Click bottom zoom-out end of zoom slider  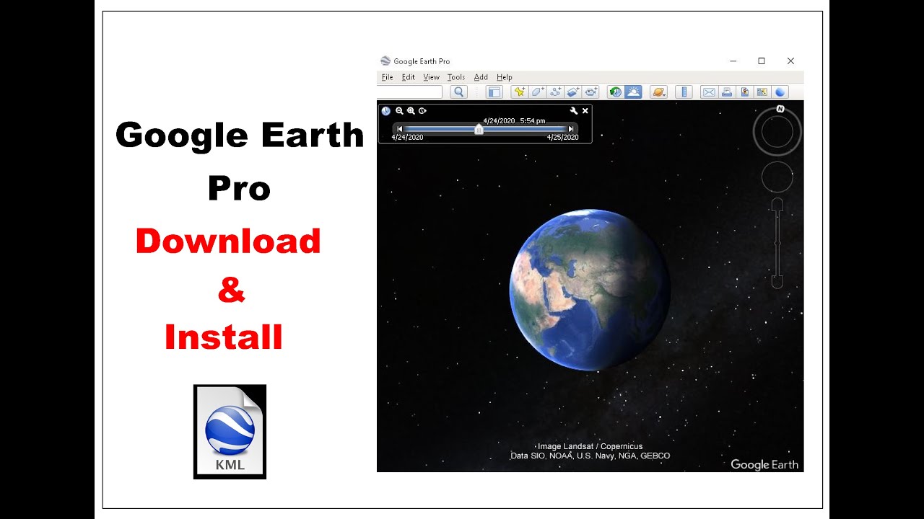777,280
